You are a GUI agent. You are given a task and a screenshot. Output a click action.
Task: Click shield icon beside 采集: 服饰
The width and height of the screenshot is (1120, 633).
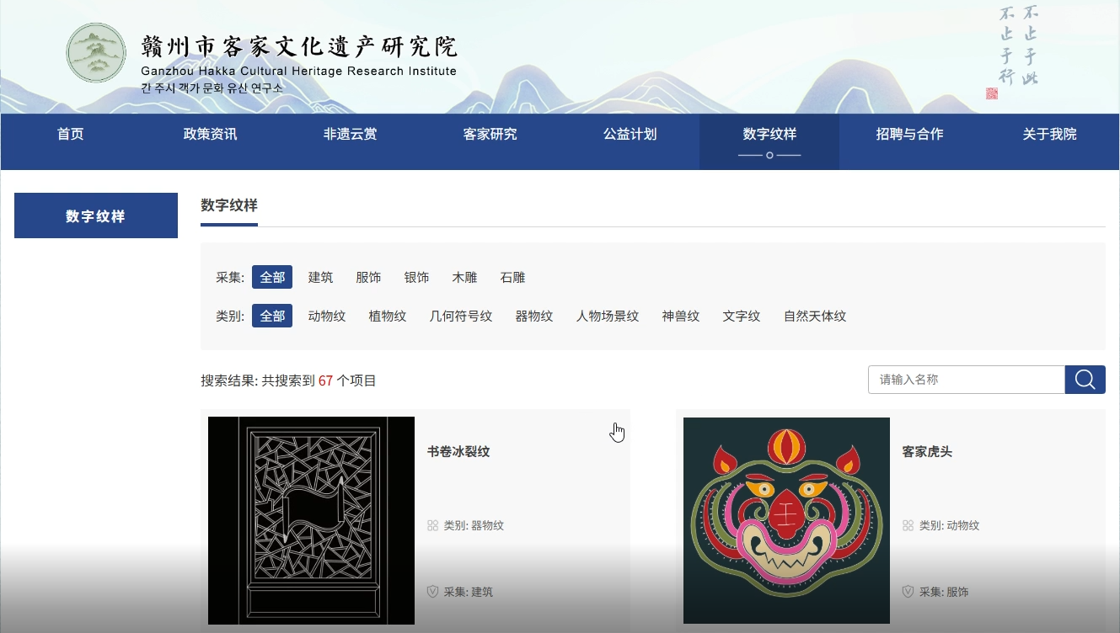(908, 592)
